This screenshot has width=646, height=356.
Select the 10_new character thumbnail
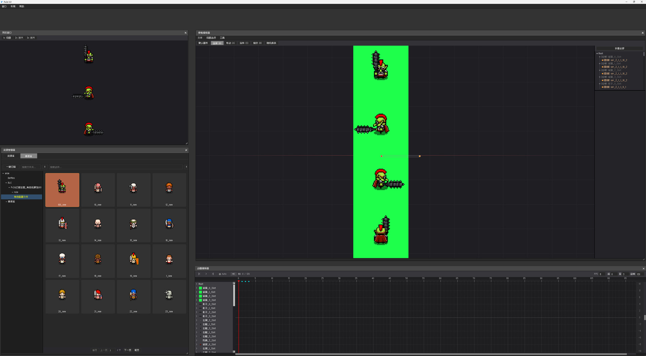98,190
